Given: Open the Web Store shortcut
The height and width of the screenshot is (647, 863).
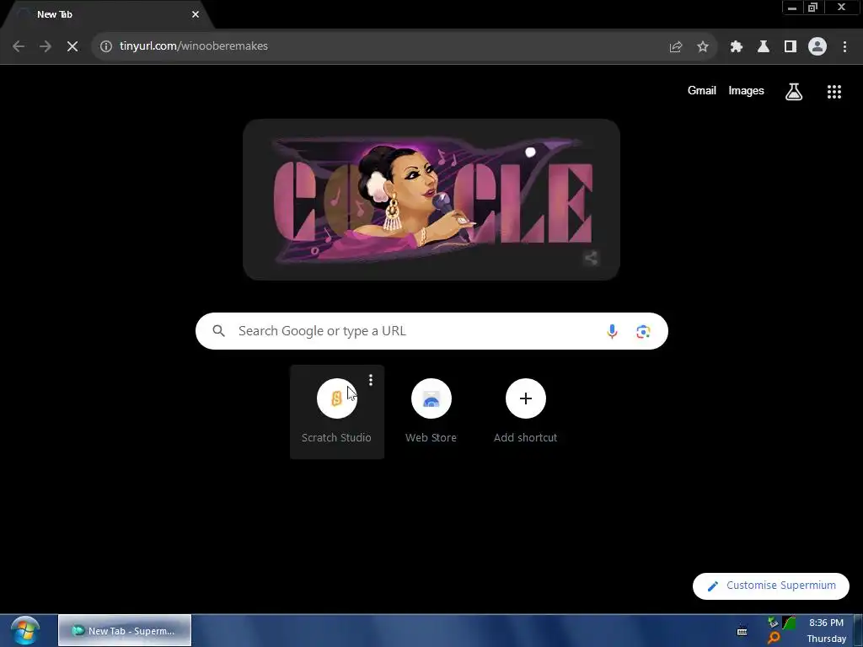Looking at the screenshot, I should 431,411.
